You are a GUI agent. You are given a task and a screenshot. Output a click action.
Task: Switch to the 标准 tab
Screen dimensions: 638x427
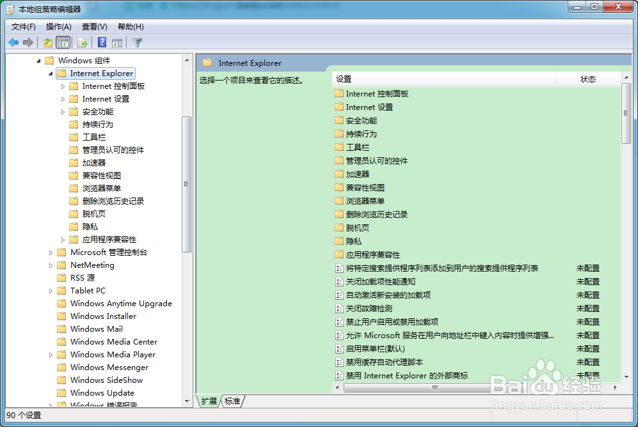click(232, 401)
